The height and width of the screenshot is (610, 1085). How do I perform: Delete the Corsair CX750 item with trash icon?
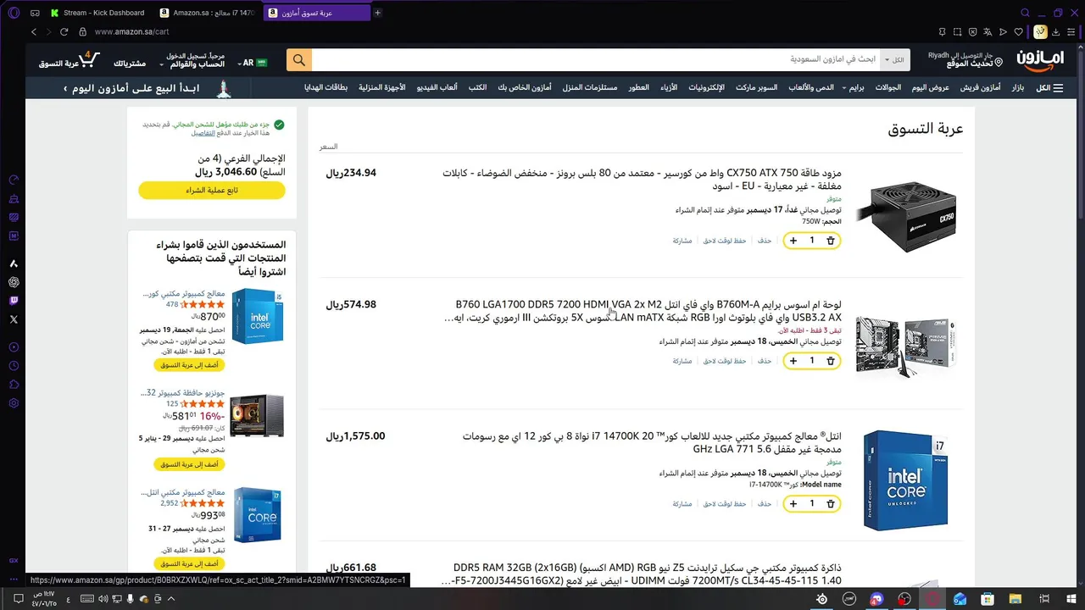tap(830, 241)
